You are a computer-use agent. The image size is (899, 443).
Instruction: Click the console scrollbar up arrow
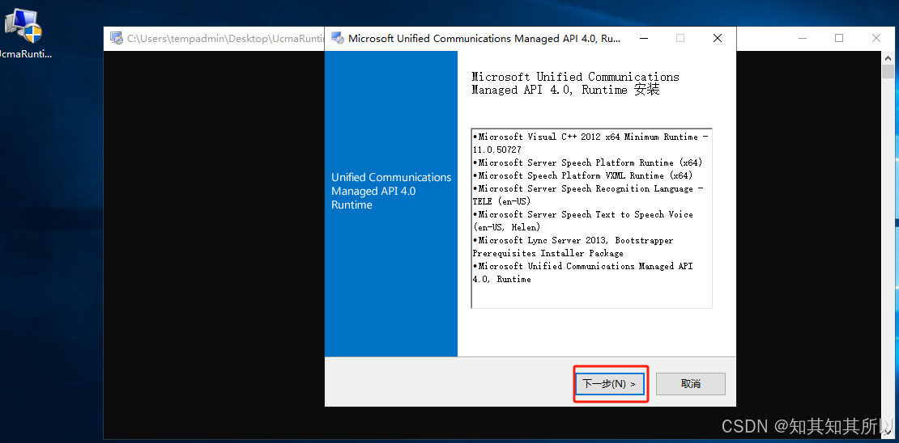888,58
